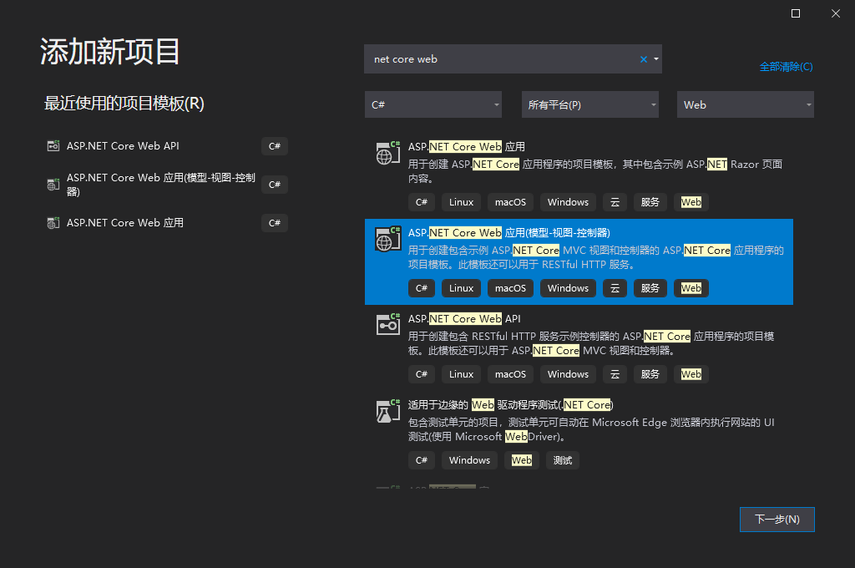Toggle the Linux tag on the MVC template
This screenshot has width=855, height=568.
tap(461, 287)
